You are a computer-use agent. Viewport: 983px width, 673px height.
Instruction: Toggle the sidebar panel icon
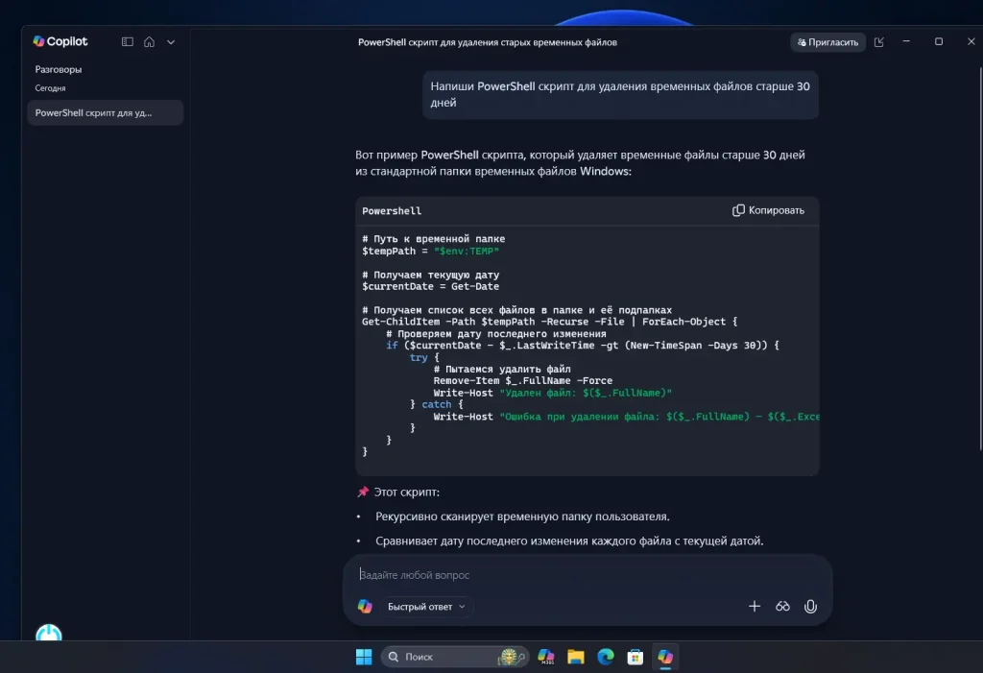pos(127,42)
